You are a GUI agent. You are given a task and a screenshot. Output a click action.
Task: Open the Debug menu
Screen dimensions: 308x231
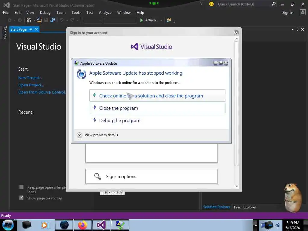pos(45,13)
